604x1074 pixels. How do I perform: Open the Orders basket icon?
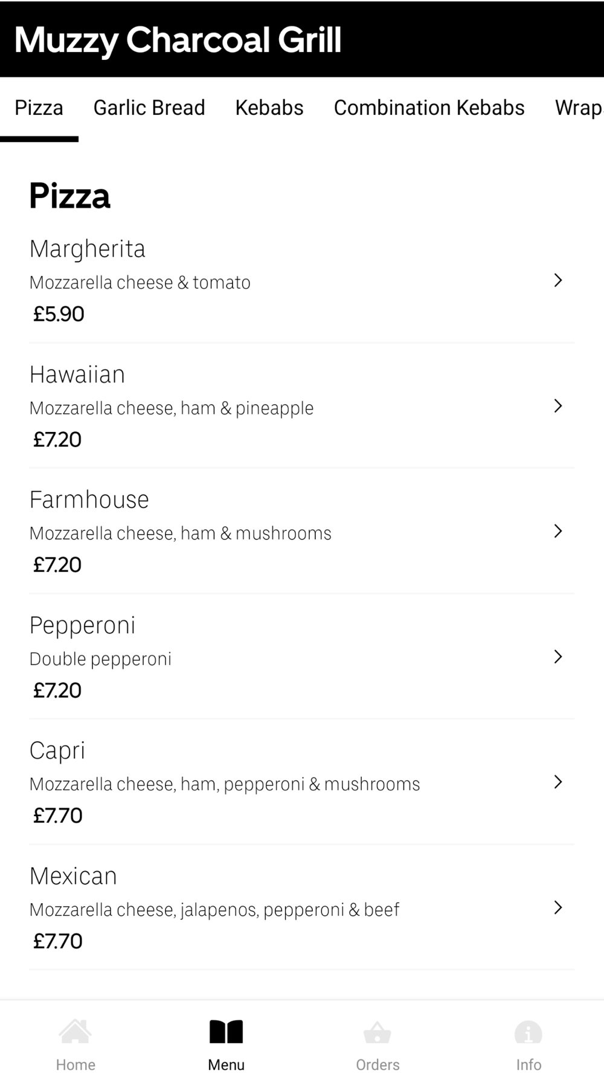[x=377, y=1032]
